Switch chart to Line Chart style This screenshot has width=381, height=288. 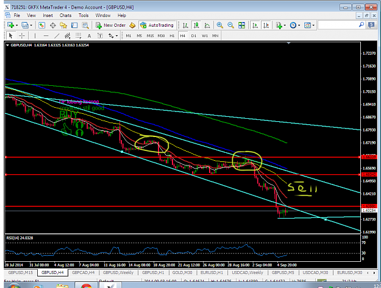[x=207, y=25]
